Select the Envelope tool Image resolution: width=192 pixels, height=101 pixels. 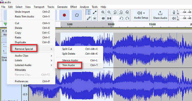coord(95,12)
